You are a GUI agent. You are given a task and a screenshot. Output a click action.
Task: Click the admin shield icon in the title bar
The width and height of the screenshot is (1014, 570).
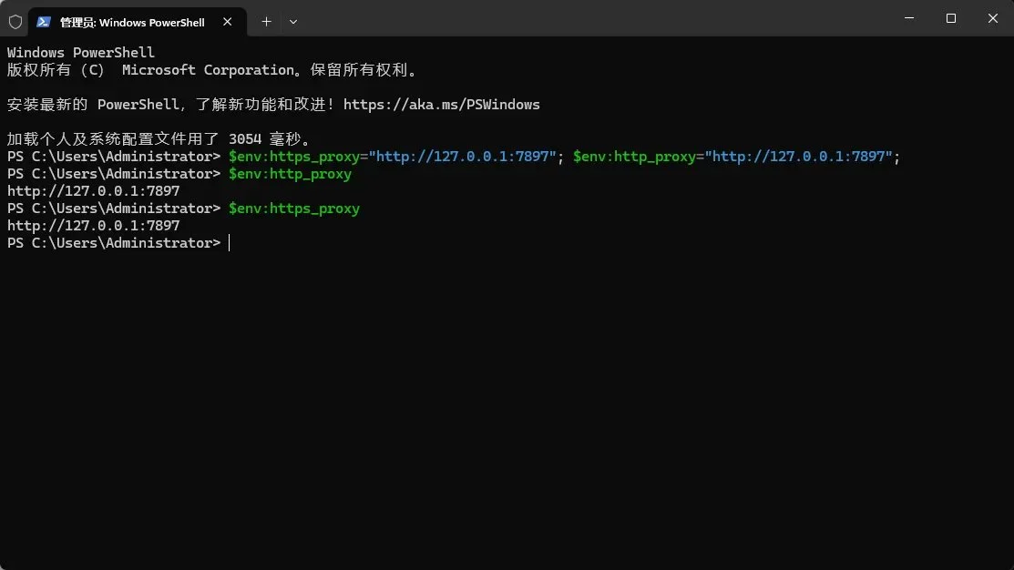[x=15, y=22]
